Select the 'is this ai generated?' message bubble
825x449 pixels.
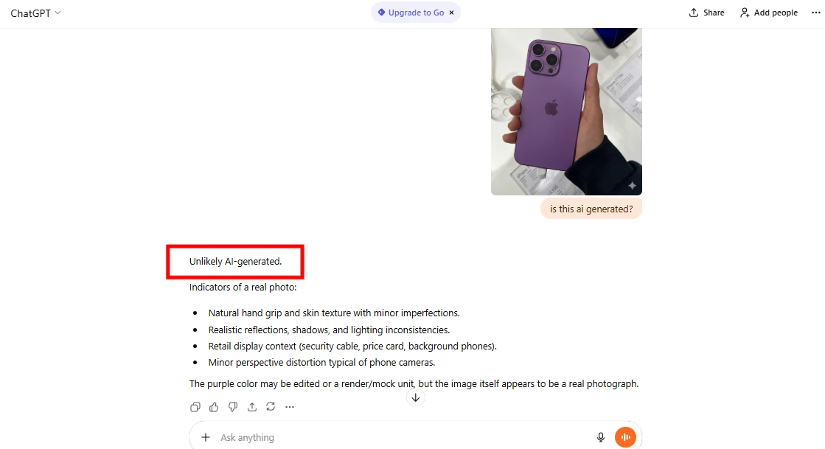click(x=591, y=209)
